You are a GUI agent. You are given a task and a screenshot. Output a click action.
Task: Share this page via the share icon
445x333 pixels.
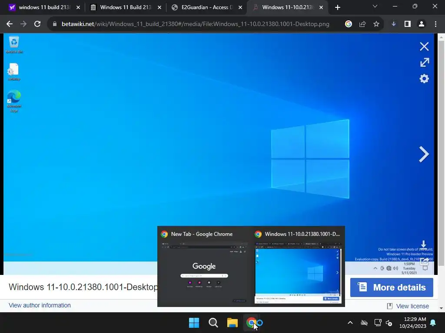pos(362,24)
